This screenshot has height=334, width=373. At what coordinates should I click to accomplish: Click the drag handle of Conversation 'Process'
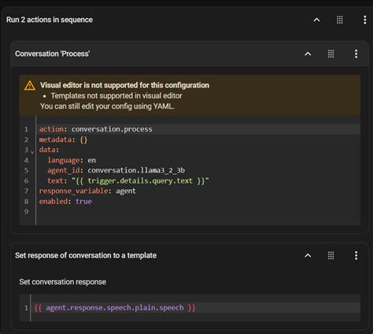click(331, 54)
